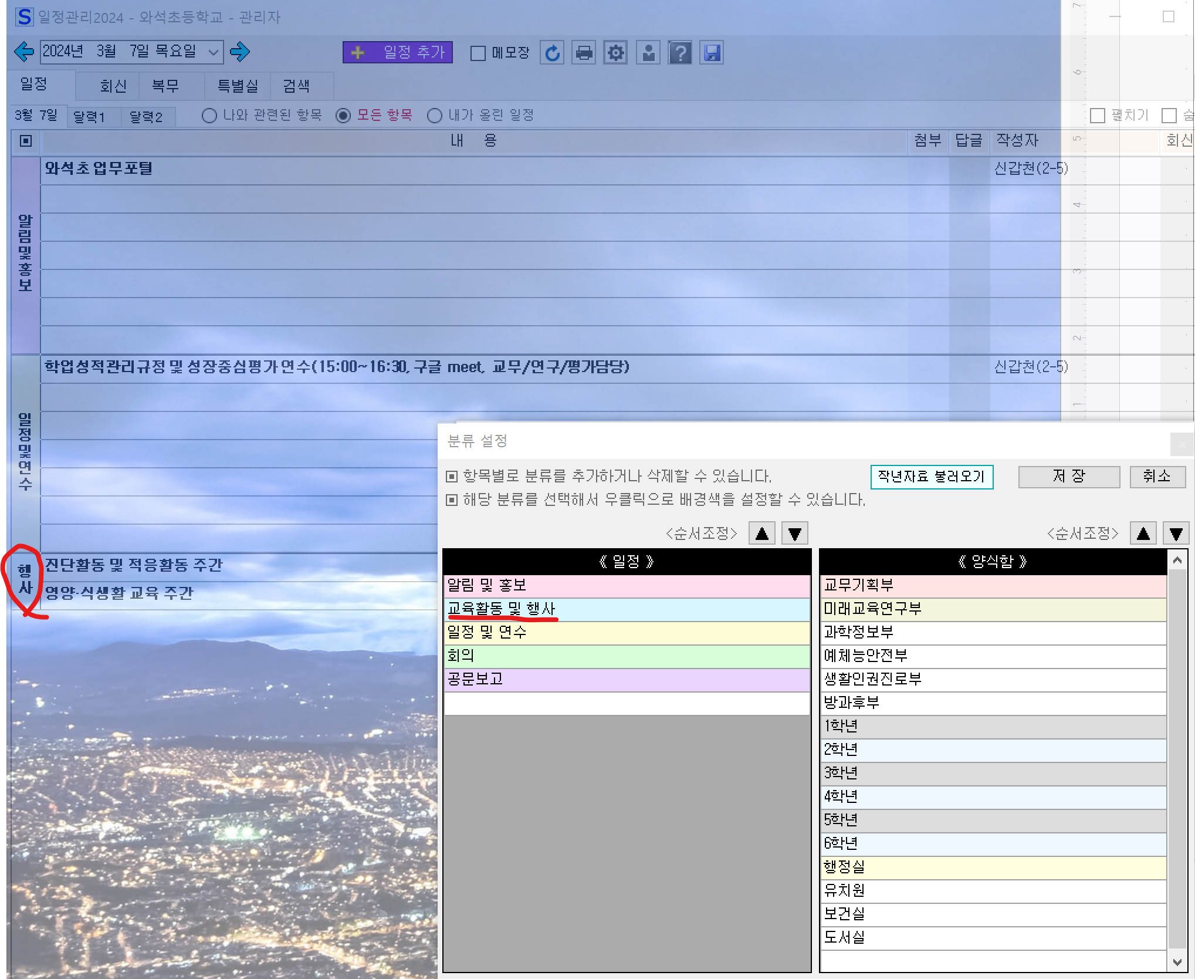Toggle the 펼치기 checkbox
Image resolution: width=1195 pixels, height=979 pixels.
pyautogui.click(x=1097, y=116)
